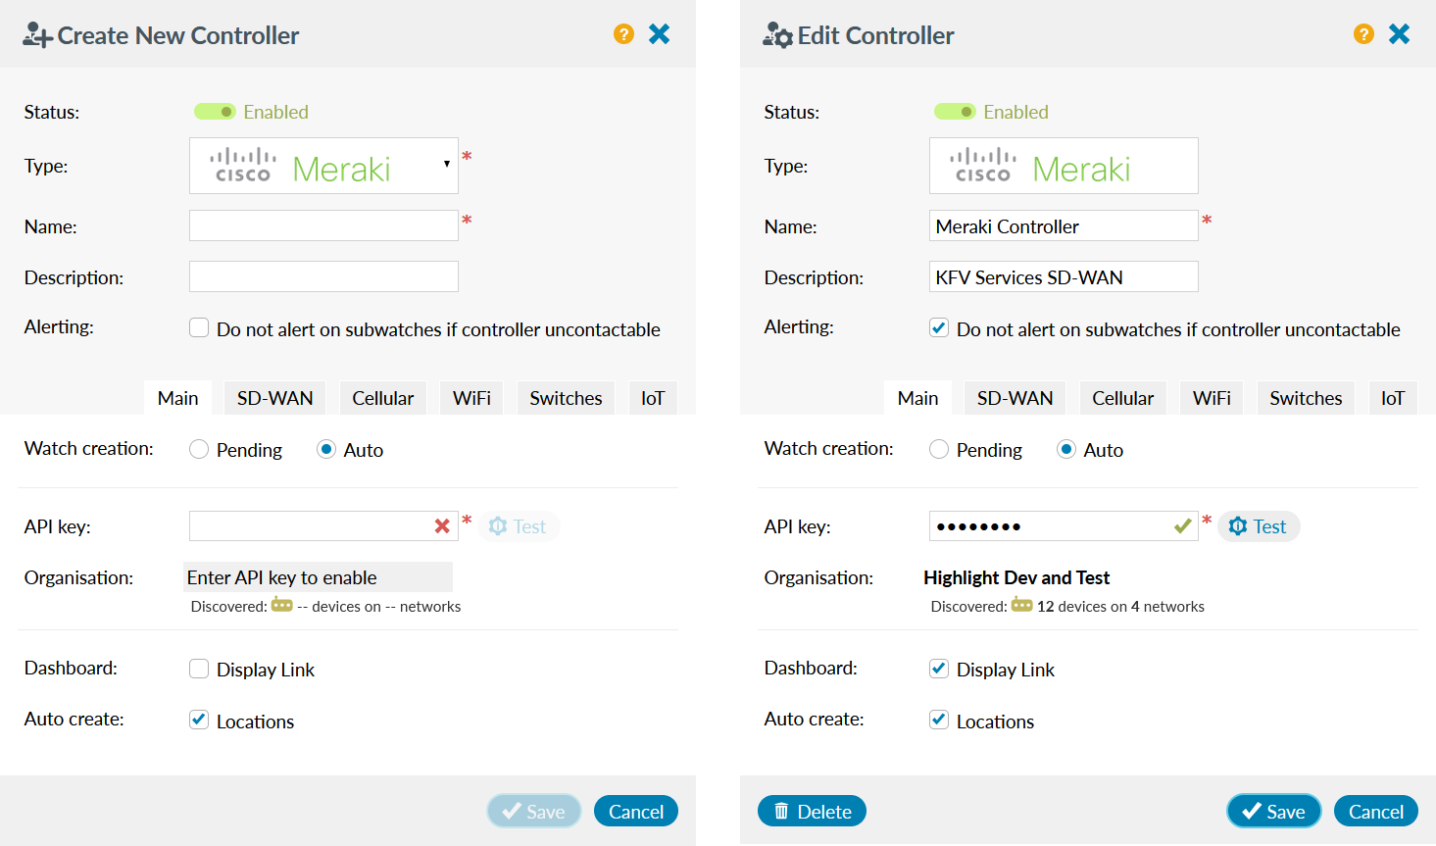Image resolution: width=1436 pixels, height=846 pixels.
Task: Save changes in the Edit Controller dialog
Action: (x=1273, y=811)
